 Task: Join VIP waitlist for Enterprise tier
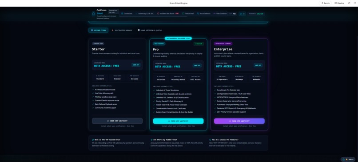(239, 121)
